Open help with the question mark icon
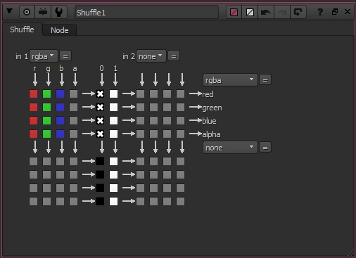356x258 pixels. [x=320, y=12]
